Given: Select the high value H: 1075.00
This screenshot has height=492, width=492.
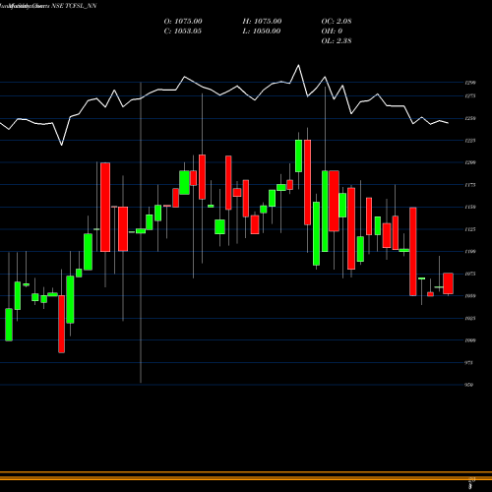Looking at the screenshot, I should (x=262, y=22).
